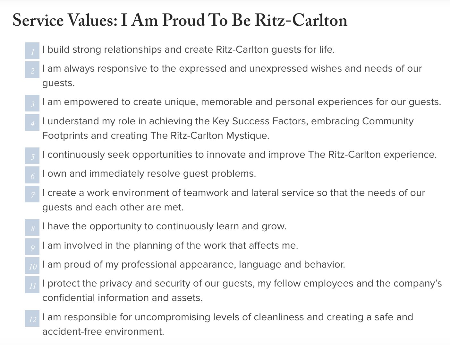Select the number 7 list badge
Image resolution: width=450 pixels, height=345 pixels.
click(32, 194)
